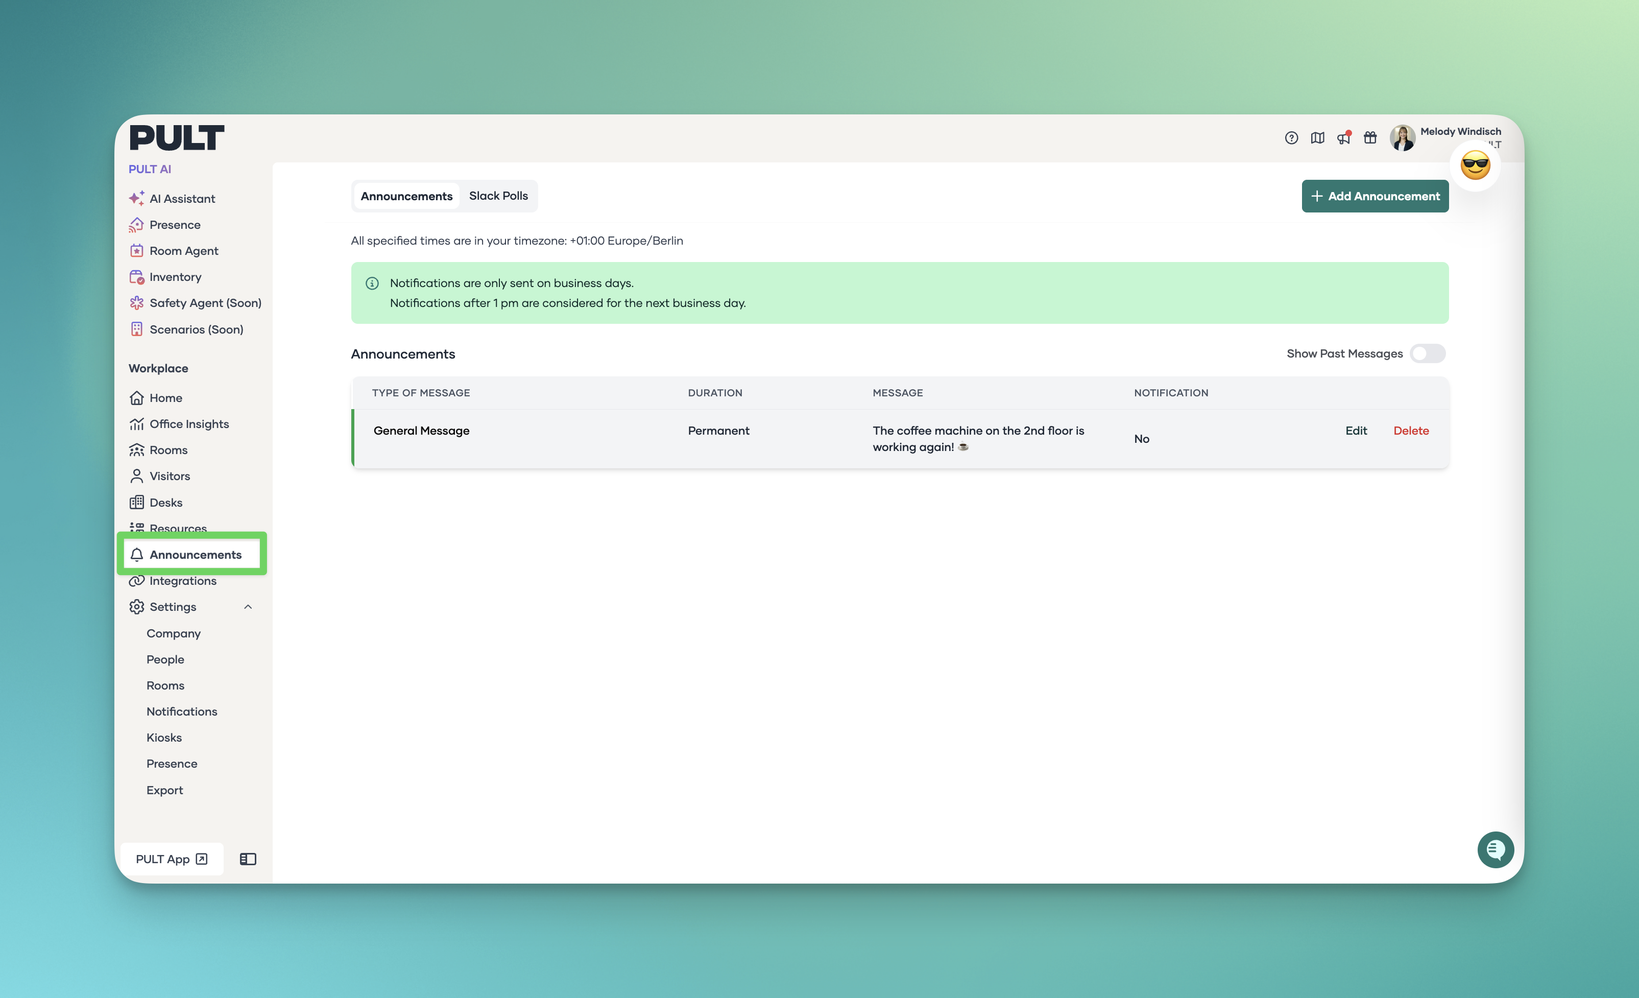Open Room Agent in sidebar
The image size is (1639, 998).
point(184,251)
